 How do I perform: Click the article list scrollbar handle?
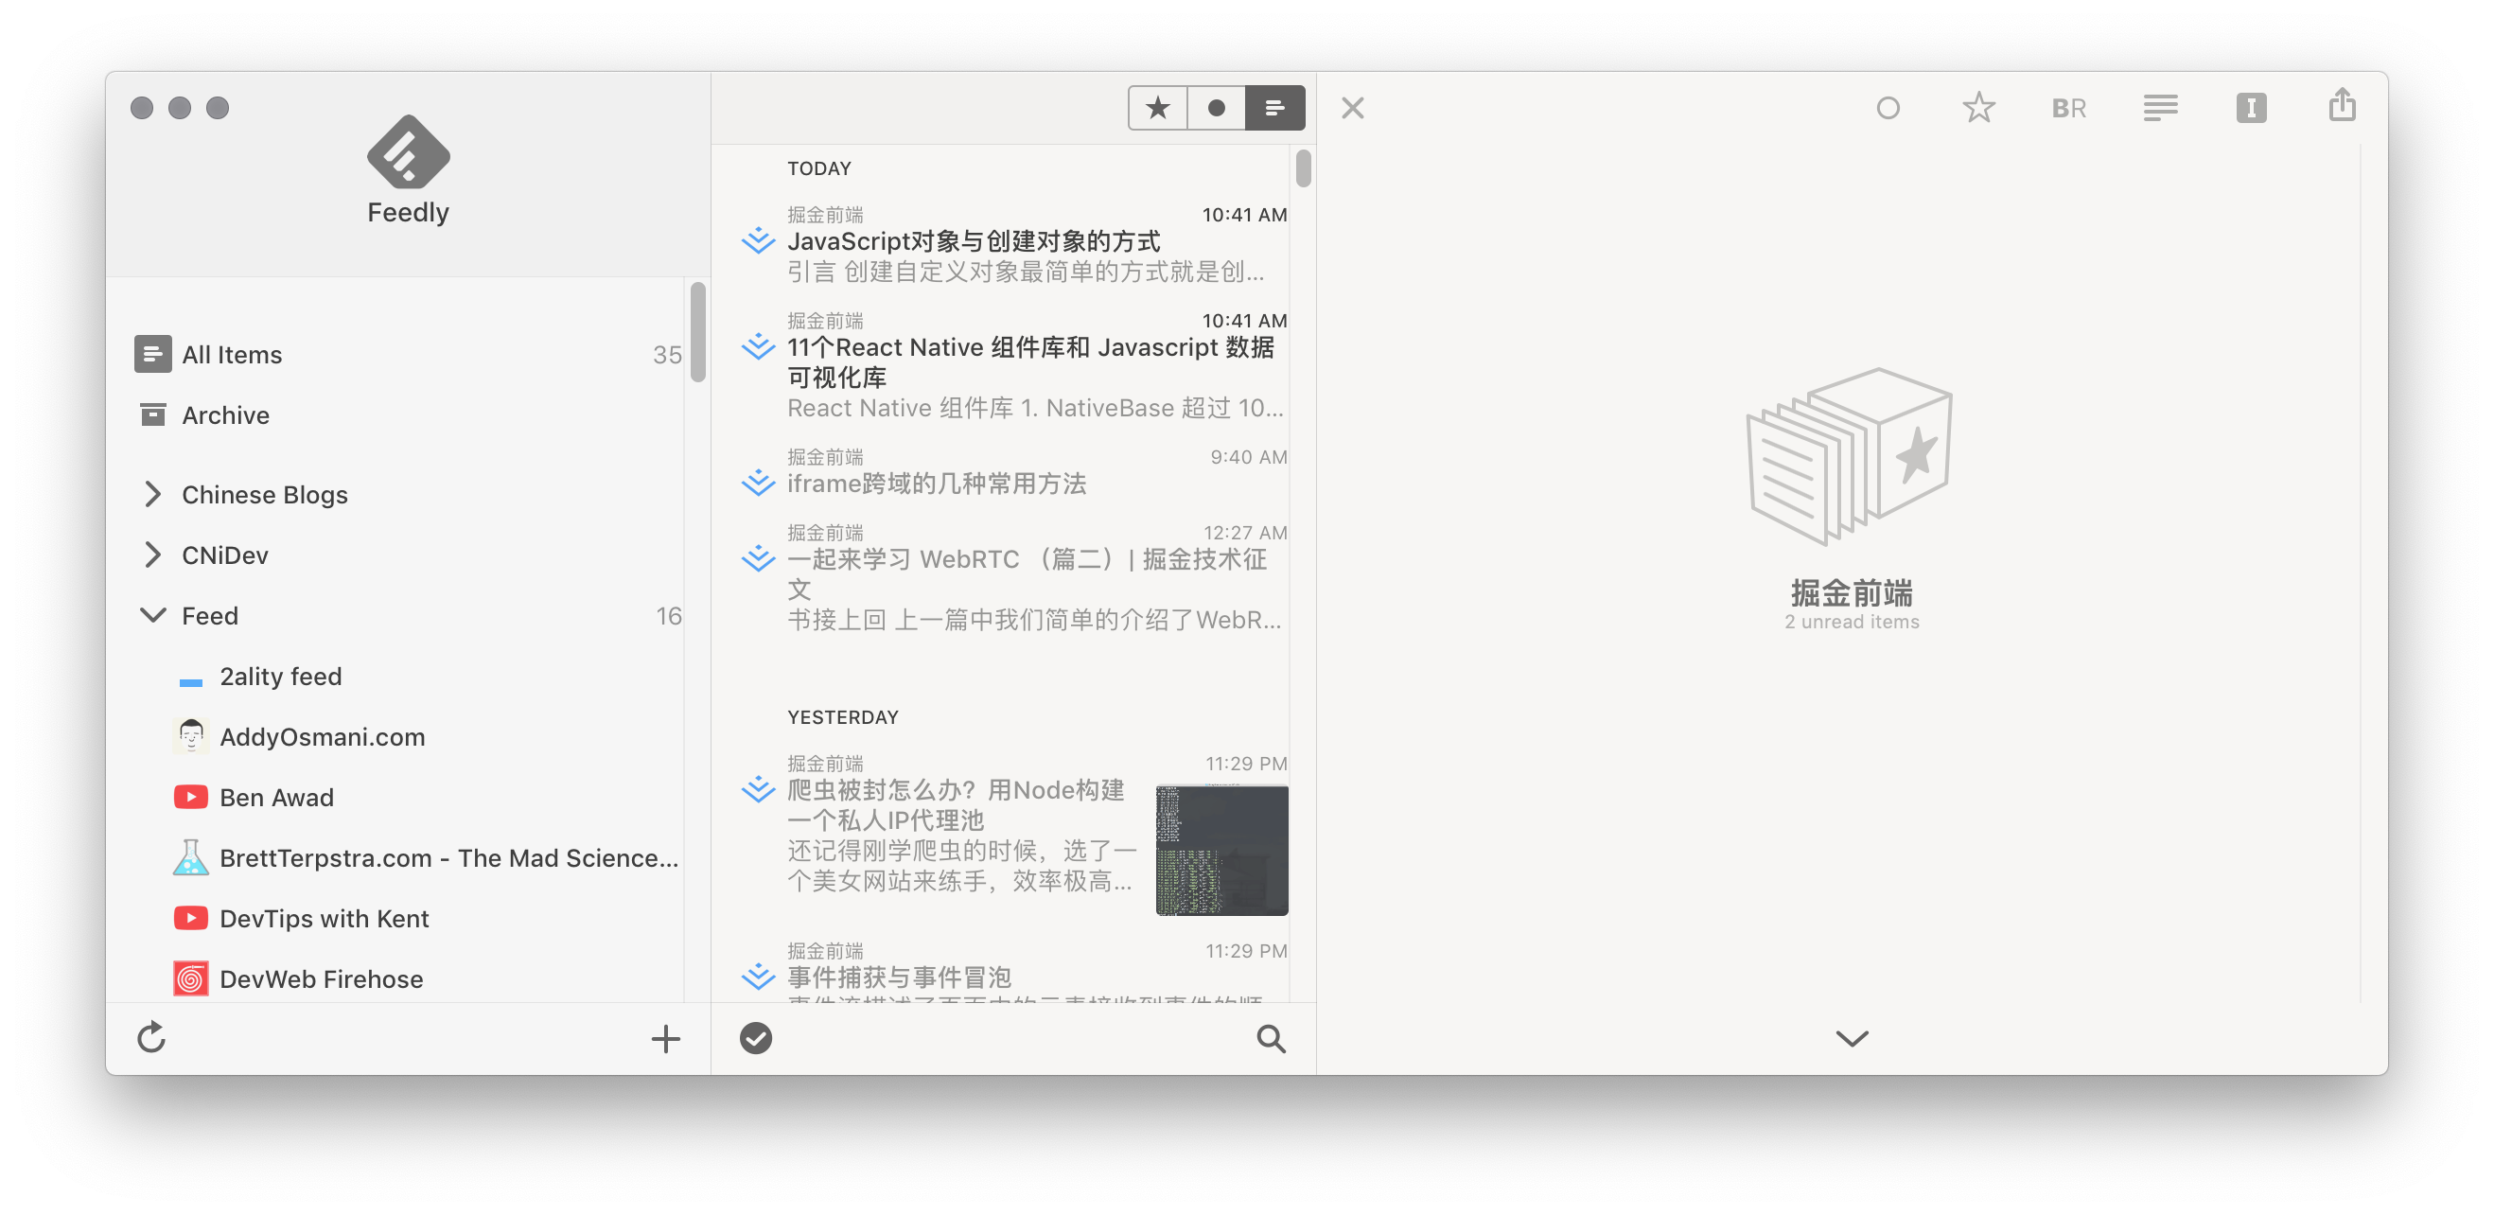1303,168
